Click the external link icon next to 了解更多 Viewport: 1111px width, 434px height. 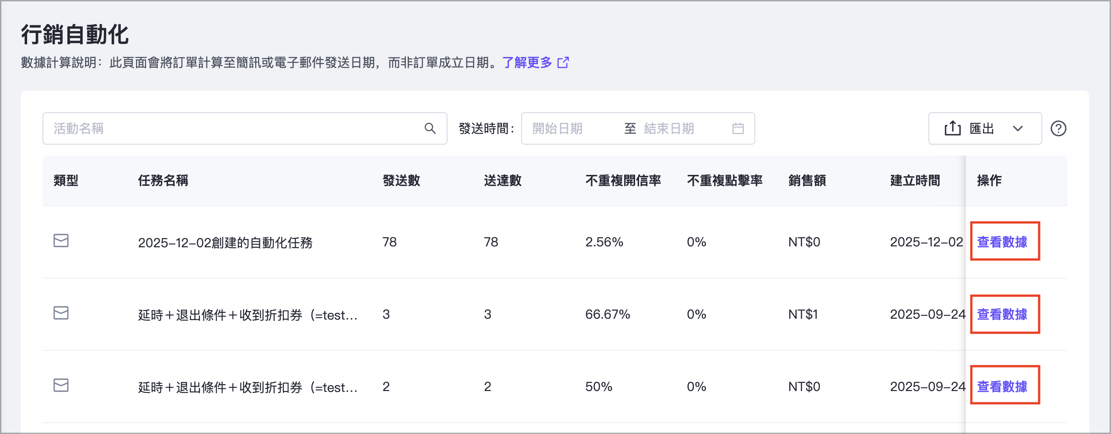click(x=563, y=63)
